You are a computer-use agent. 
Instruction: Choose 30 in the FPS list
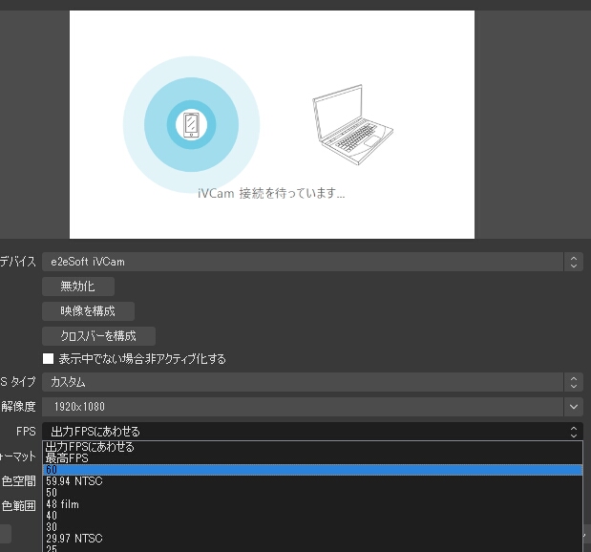[x=312, y=527]
